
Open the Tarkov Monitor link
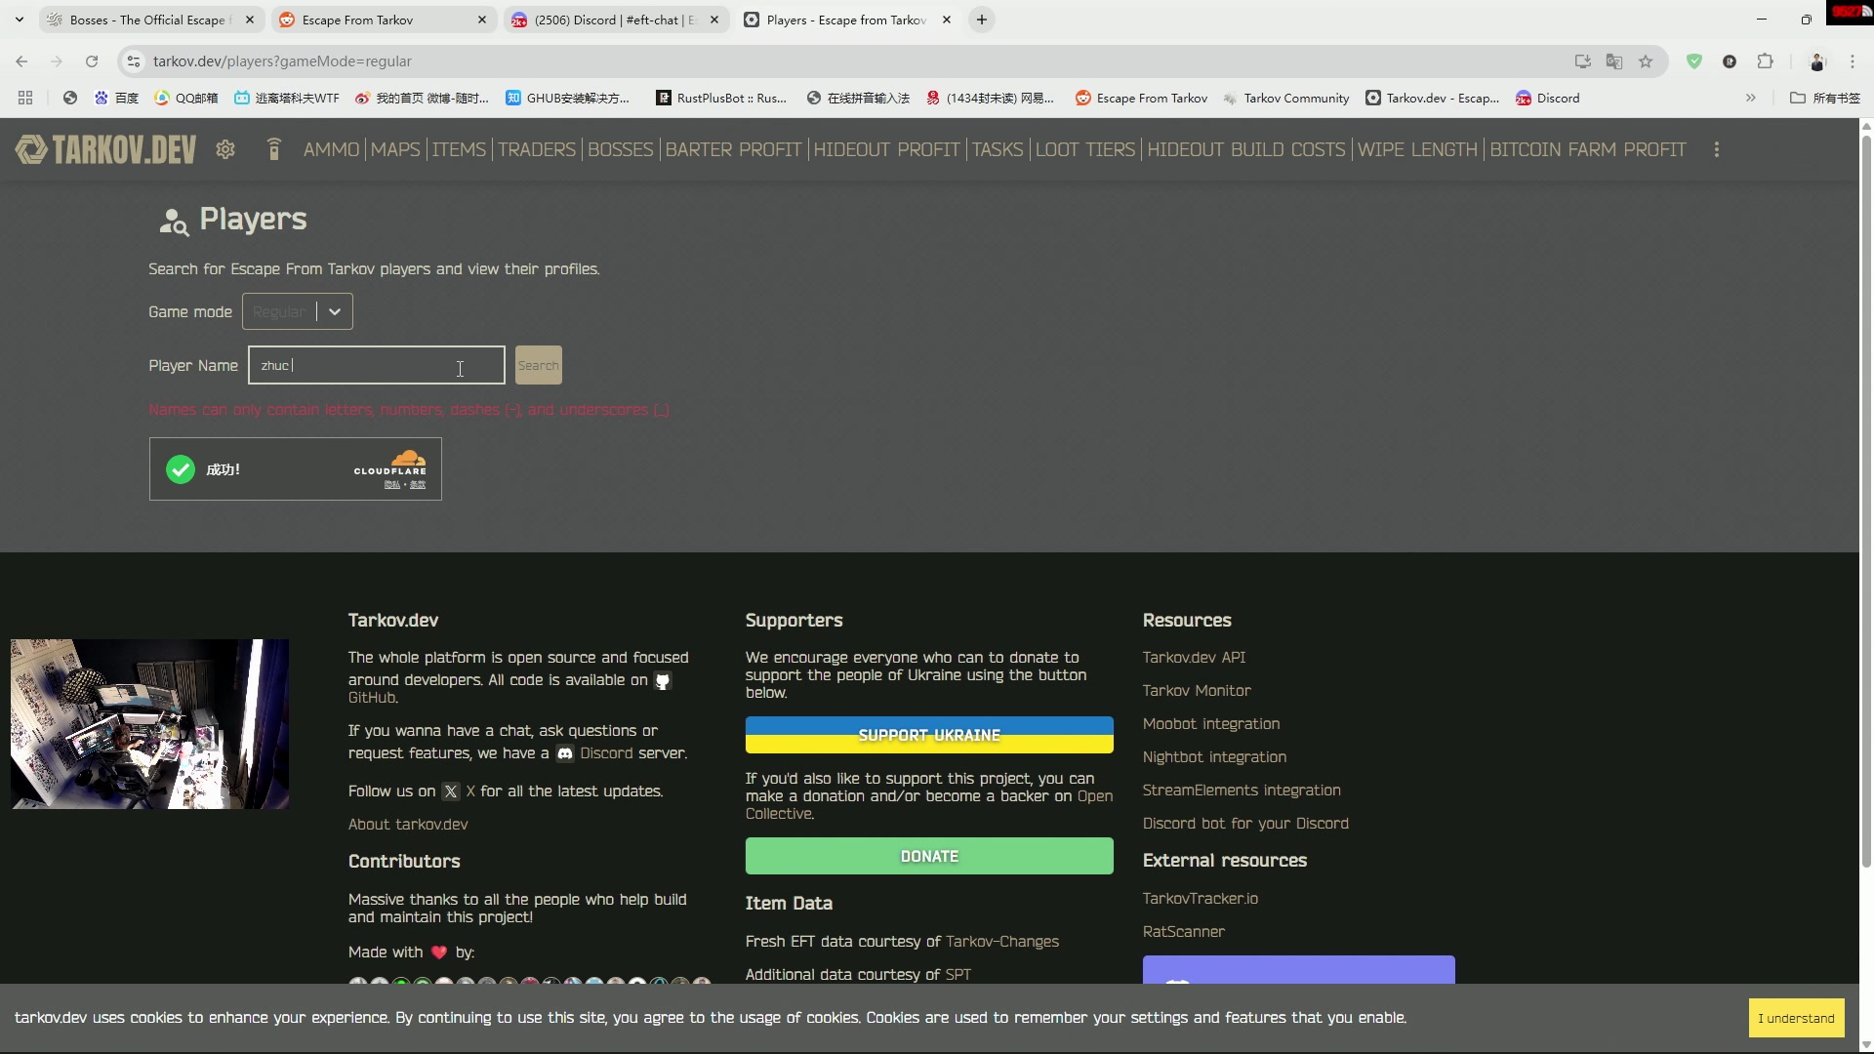click(x=1197, y=691)
